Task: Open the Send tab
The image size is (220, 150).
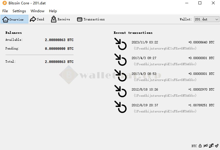Action: click(x=37, y=19)
